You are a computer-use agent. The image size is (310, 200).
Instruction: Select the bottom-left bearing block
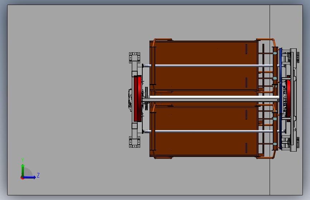click(135, 142)
